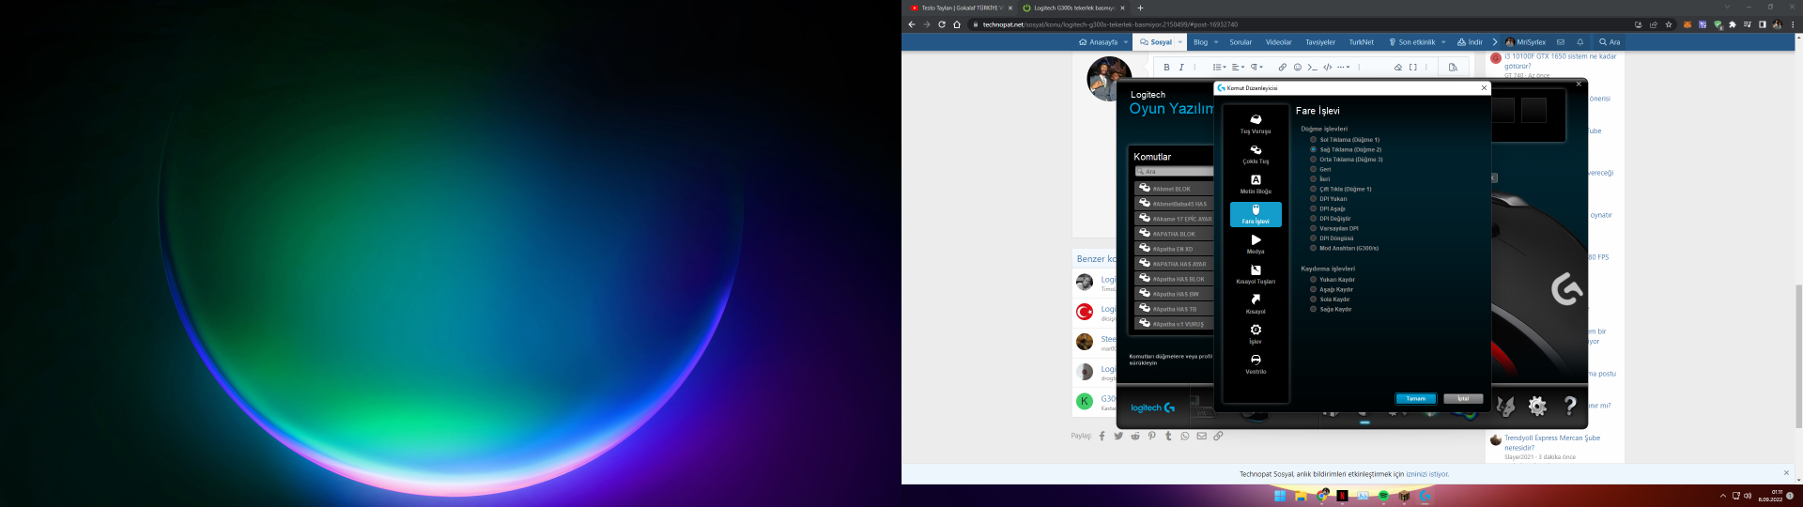Confirm with the Tamam button
Screen dimensions: 1803x507
click(1416, 399)
